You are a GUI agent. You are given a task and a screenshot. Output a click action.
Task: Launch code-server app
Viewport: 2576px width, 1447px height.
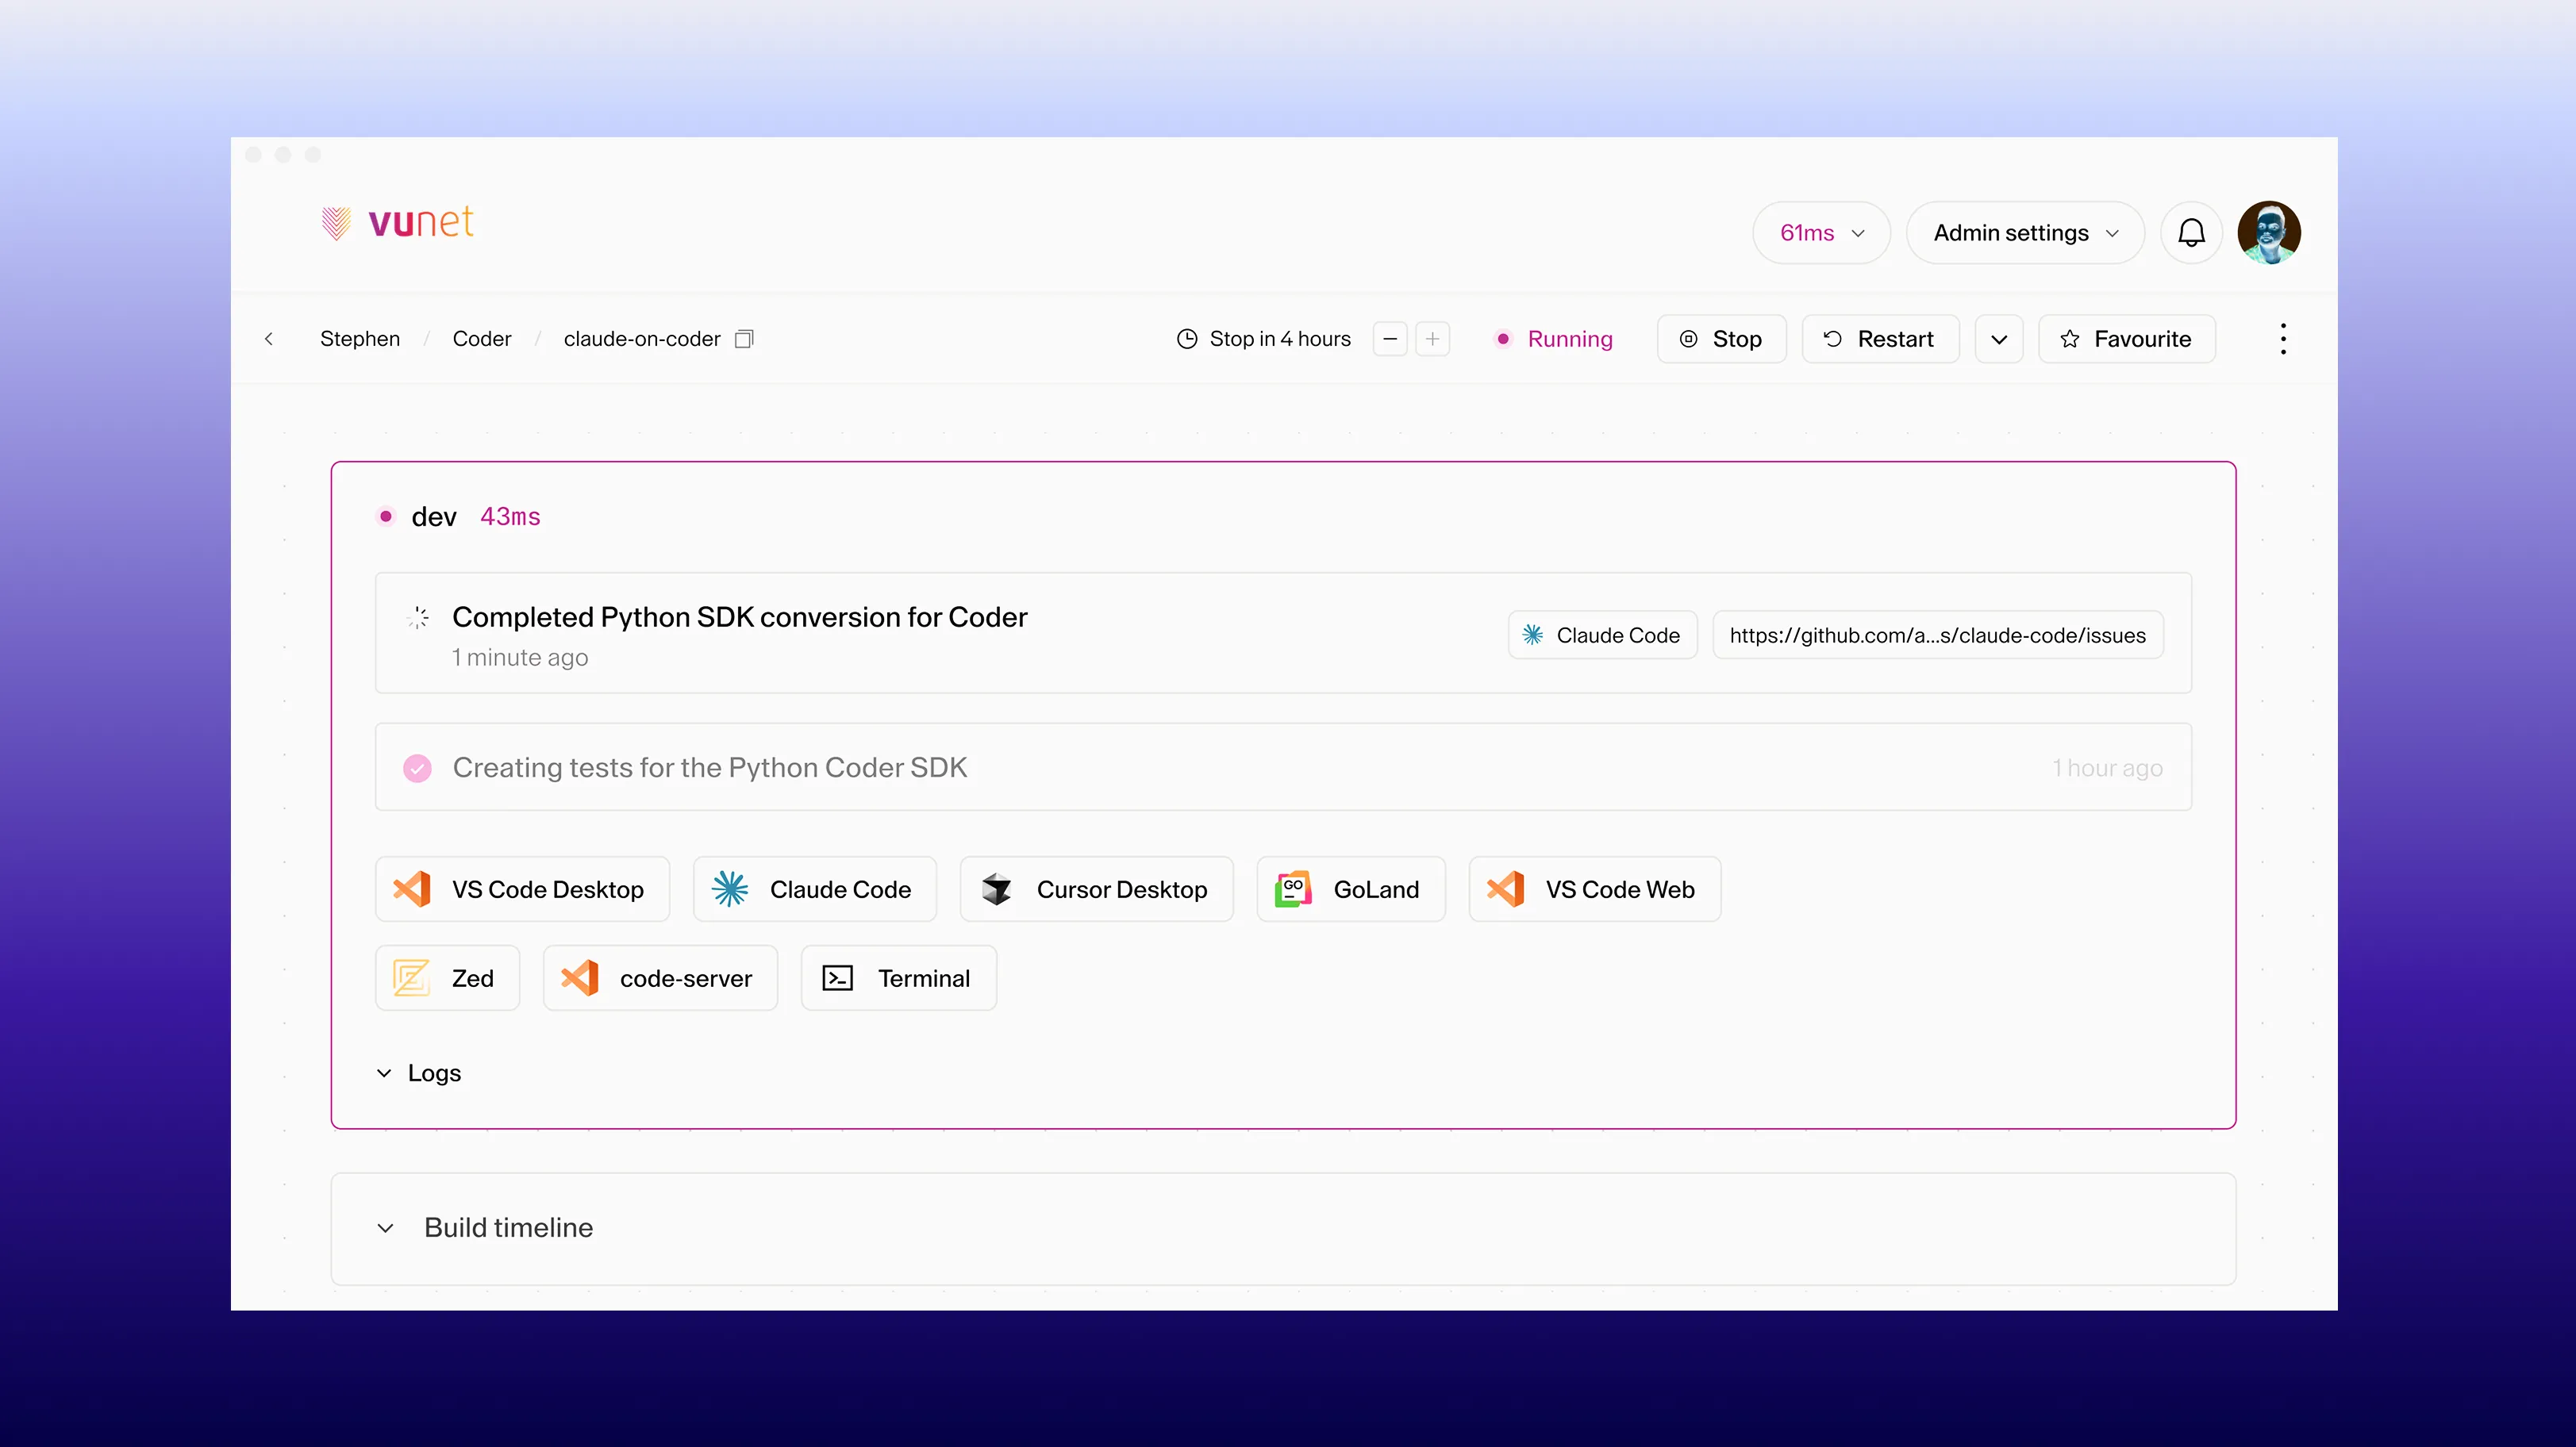(660, 978)
